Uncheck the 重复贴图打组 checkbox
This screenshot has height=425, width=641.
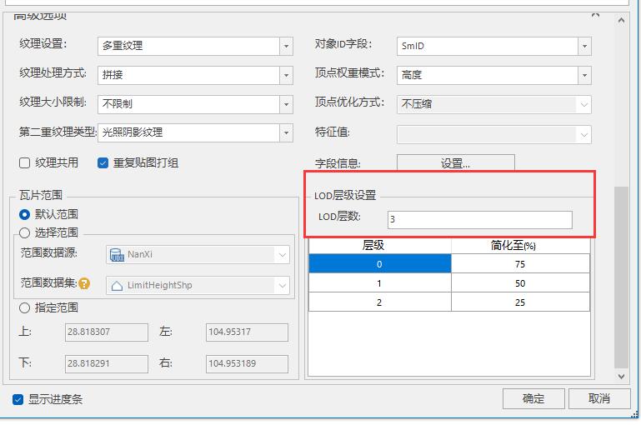103,163
